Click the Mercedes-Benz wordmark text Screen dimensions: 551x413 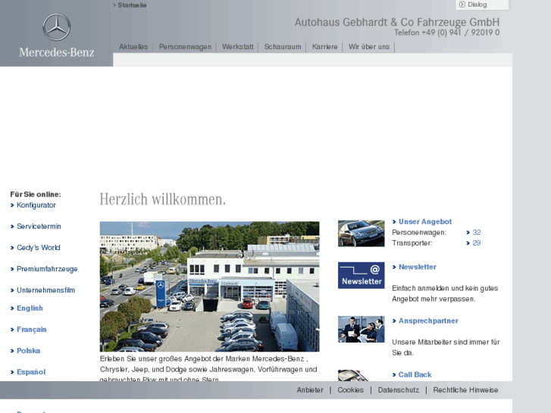coord(57,52)
